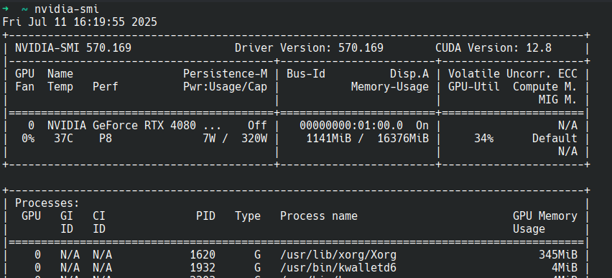Click the P8 performance state

click(106, 138)
